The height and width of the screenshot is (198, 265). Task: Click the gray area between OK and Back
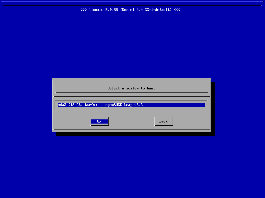click(x=131, y=121)
